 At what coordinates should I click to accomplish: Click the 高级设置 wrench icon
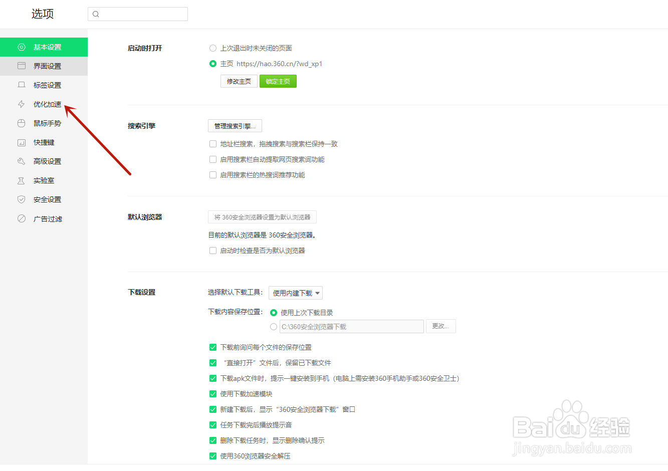pos(22,161)
